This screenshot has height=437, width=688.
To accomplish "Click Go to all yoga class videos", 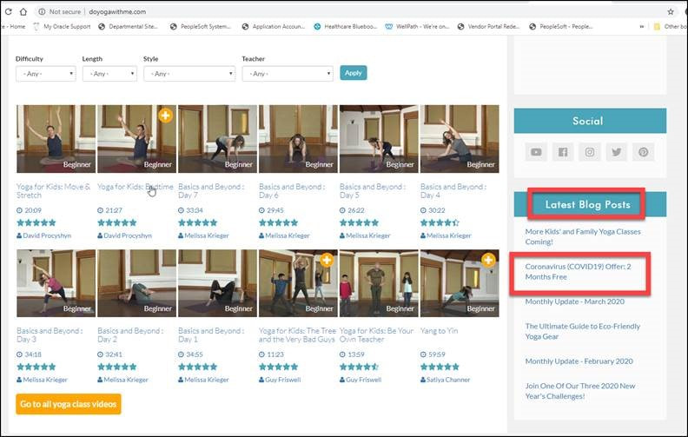I will click(x=69, y=404).
